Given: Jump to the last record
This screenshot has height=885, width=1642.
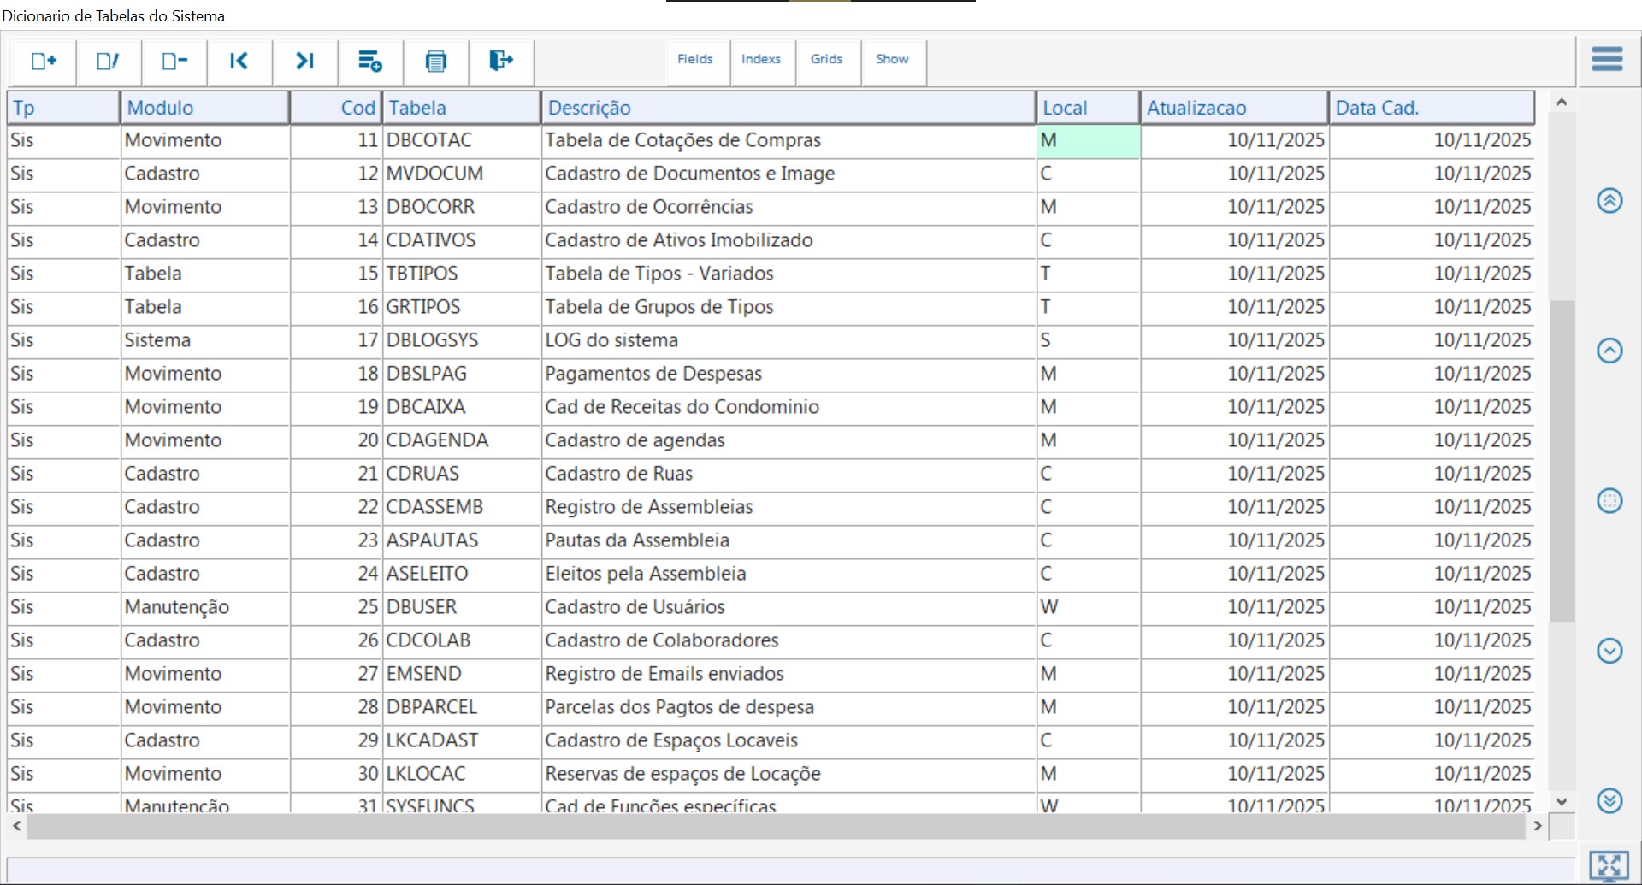Looking at the screenshot, I should [305, 62].
